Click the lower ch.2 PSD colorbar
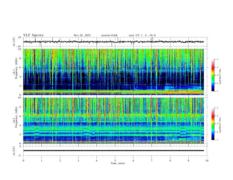This screenshot has width=233, height=180. (x=213, y=124)
